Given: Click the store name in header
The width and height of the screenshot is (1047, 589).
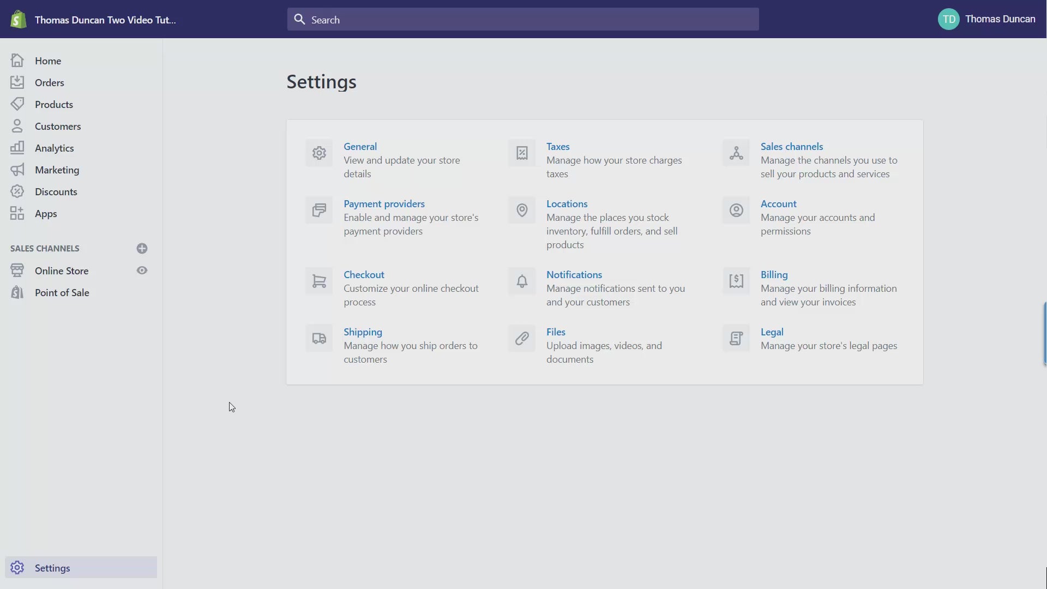Looking at the screenshot, I should (105, 20).
